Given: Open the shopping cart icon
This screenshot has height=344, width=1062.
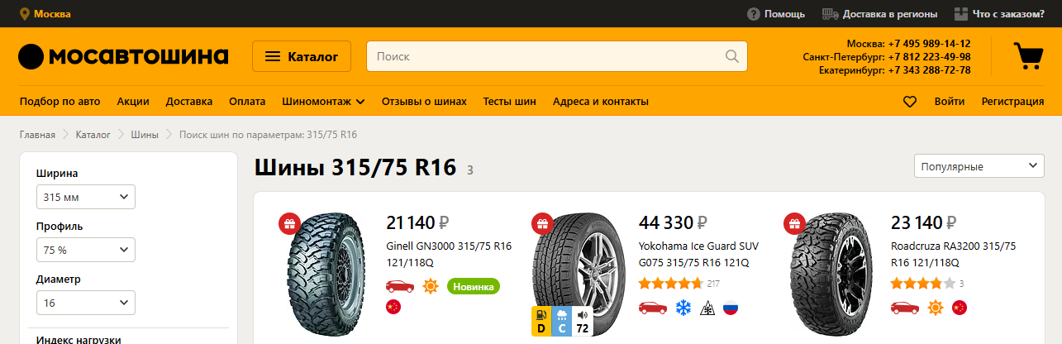Looking at the screenshot, I should pyautogui.click(x=1028, y=55).
